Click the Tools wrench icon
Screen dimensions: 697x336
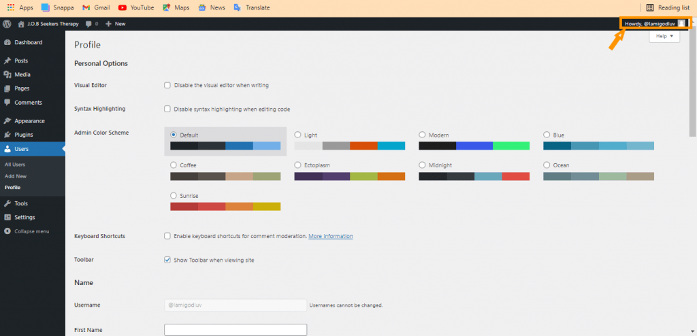click(7, 203)
